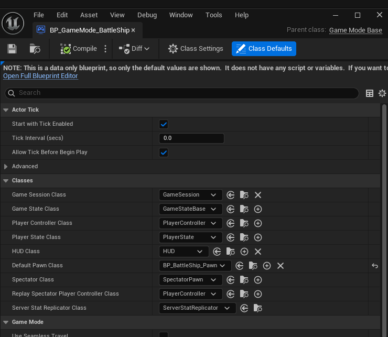
Task: Disable Start with Tick Enabled checkbox
Action: point(164,124)
